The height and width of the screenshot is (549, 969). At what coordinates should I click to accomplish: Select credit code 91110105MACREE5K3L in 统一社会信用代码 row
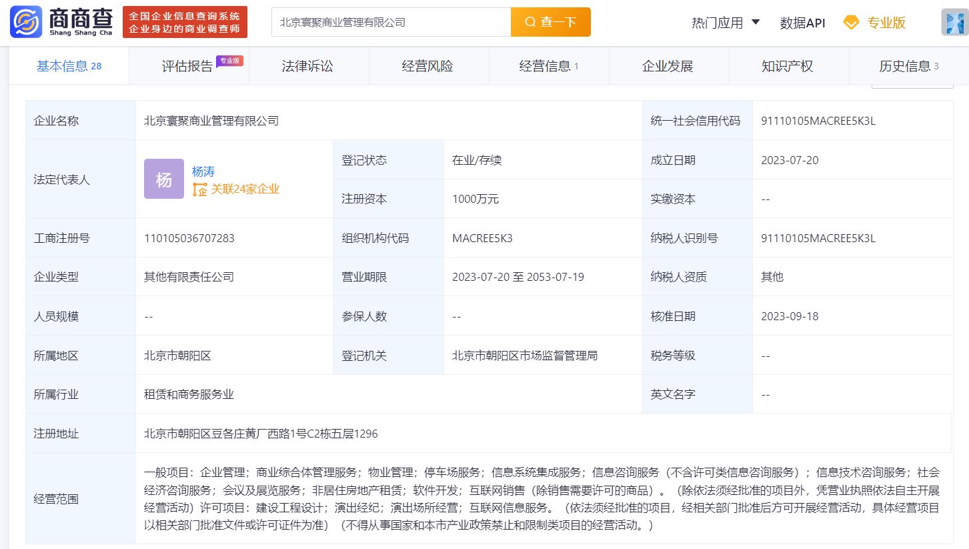coord(818,121)
